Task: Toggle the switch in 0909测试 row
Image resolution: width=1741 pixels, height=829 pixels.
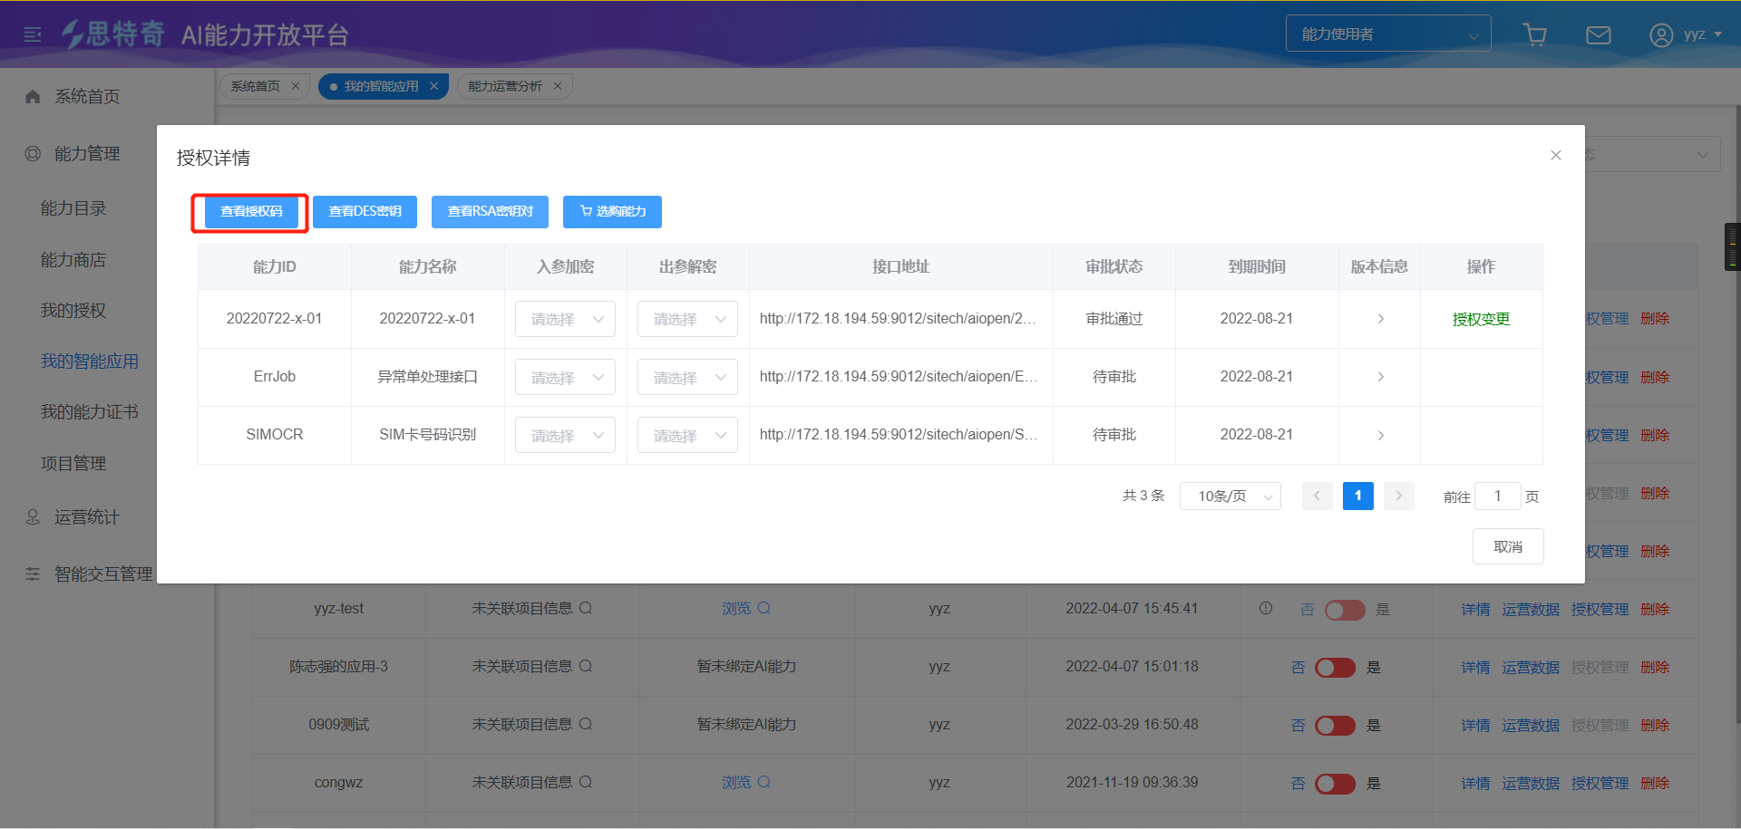Action: tap(1335, 726)
